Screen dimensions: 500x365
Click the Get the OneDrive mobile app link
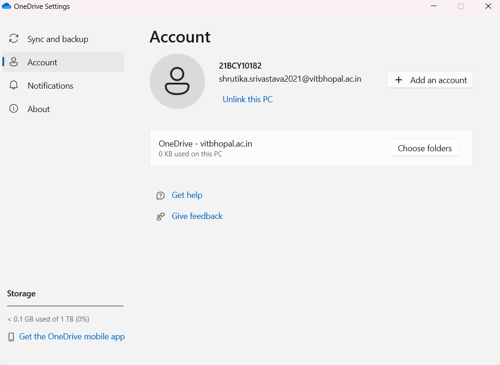72,337
